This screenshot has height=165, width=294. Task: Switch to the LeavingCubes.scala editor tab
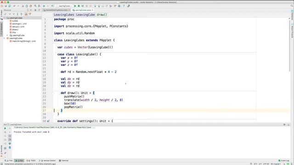83,10
